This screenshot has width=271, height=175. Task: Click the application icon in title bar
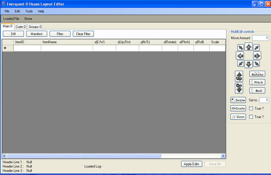tap(3, 4)
